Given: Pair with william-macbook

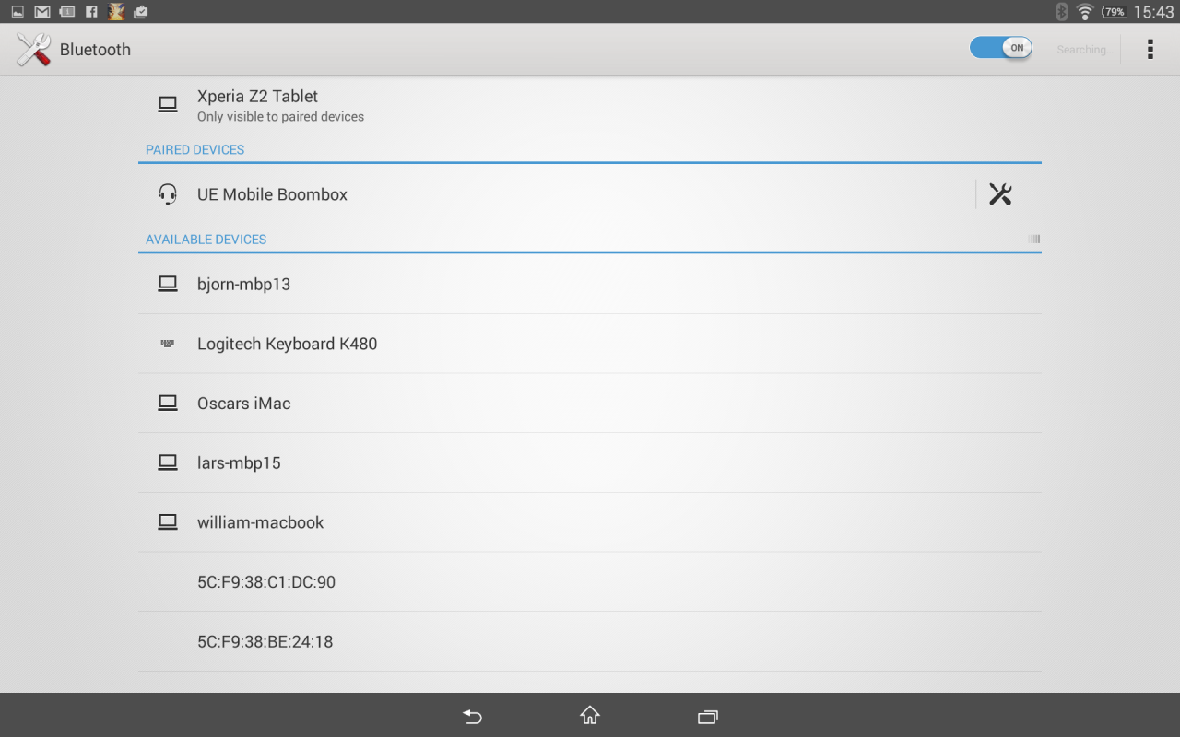Looking at the screenshot, I should 590,522.
